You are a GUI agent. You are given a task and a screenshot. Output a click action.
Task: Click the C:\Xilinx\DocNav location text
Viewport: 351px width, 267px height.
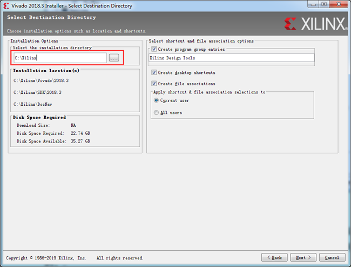pos(33,104)
